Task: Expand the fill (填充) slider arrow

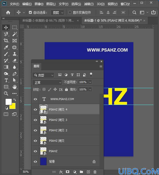Action: (90, 89)
